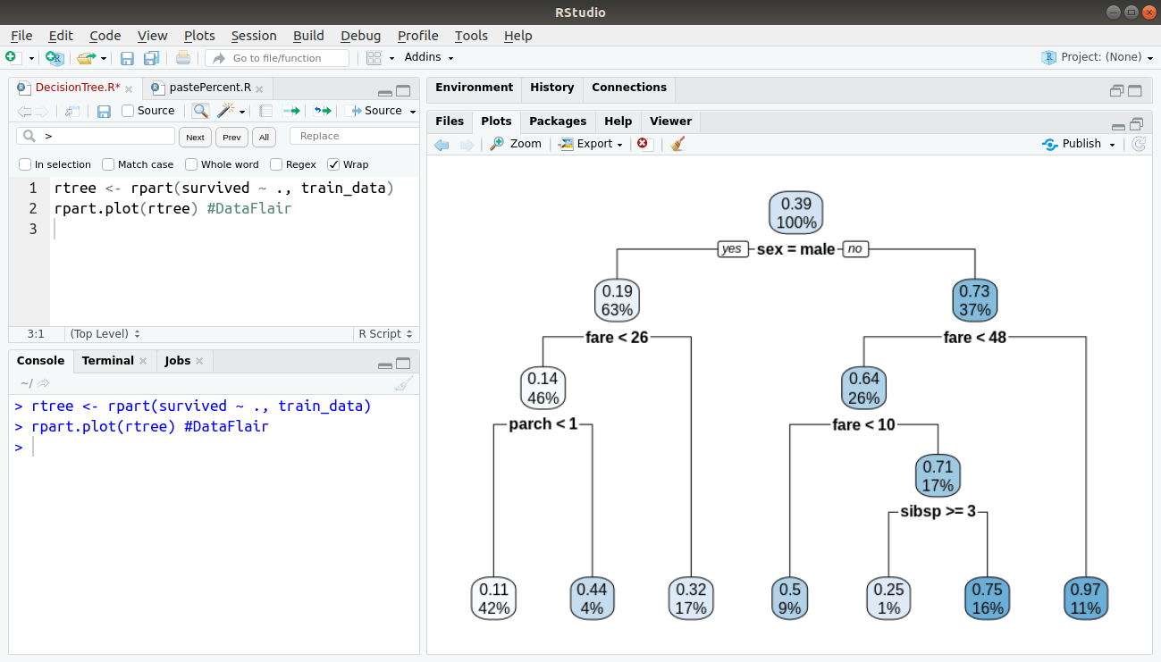Click the Compile report notebook icon

[x=265, y=111]
